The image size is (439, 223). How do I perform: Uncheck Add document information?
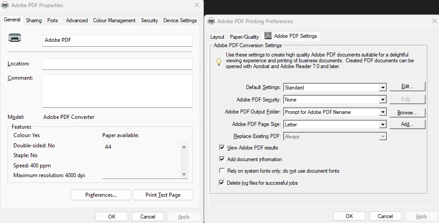[x=222, y=159]
